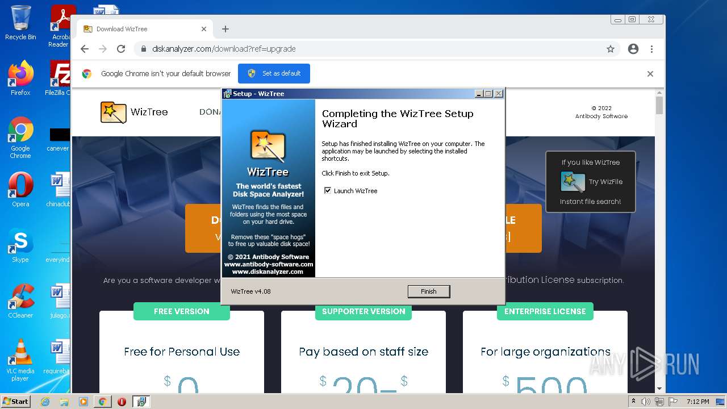Click Finish button in WizTree setup
This screenshot has width=727, height=409.
click(x=429, y=291)
